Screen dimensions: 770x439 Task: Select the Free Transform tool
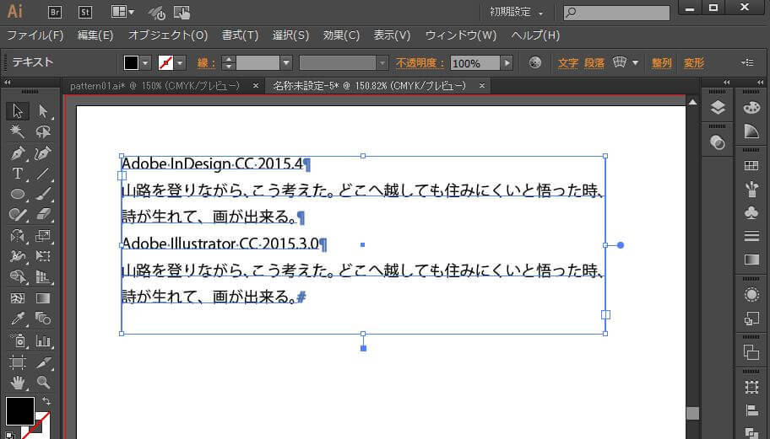[43, 256]
